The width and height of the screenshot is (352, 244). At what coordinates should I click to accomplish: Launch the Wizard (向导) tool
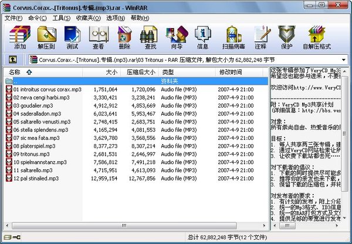pos(177,37)
